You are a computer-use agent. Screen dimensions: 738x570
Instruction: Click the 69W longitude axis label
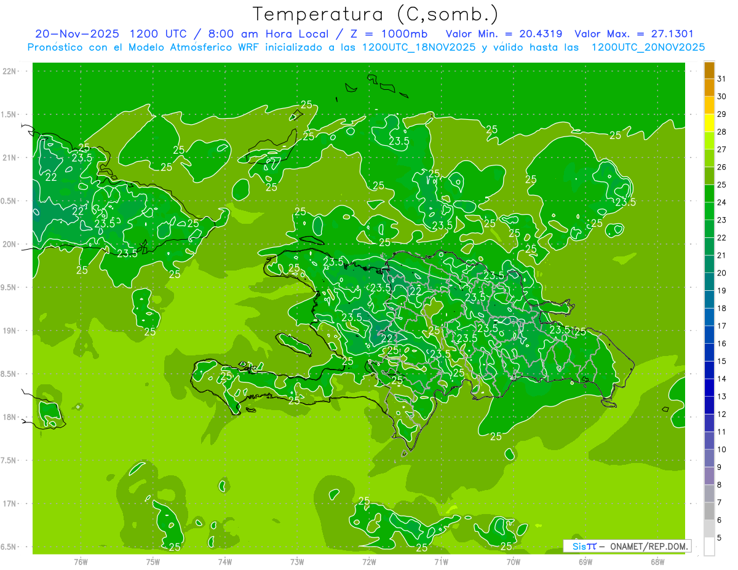coord(585,561)
